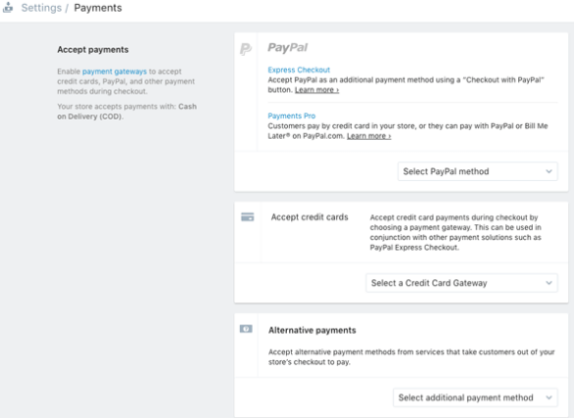
Task: Click the PayPal wordmark heading
Action: tap(287, 48)
